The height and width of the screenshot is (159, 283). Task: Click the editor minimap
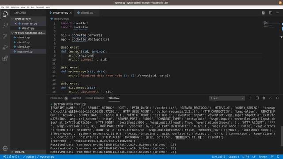tap(269, 24)
